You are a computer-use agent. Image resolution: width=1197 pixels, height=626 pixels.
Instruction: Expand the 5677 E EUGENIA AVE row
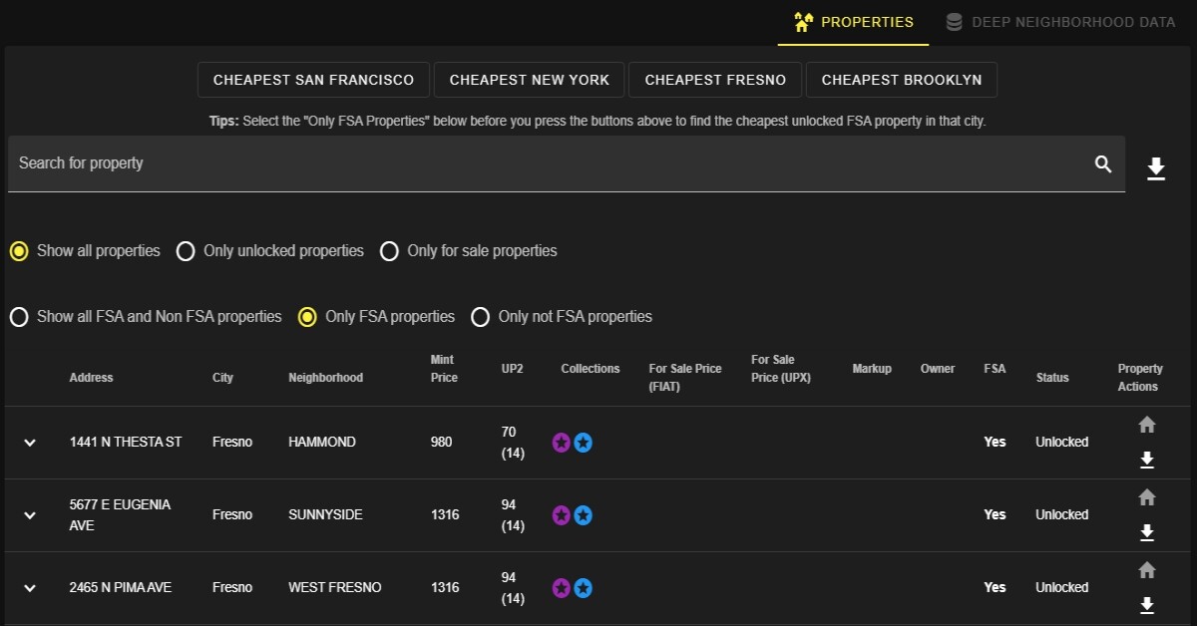coord(30,515)
